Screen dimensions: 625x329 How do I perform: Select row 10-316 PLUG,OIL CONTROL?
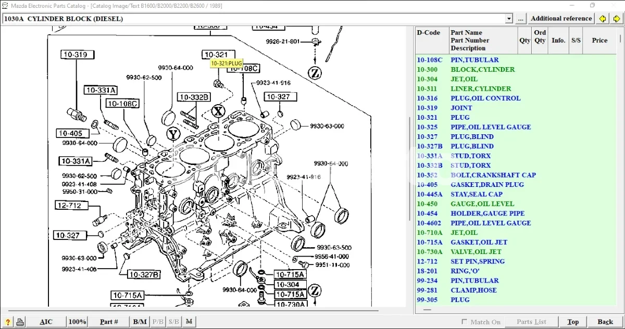516,98
